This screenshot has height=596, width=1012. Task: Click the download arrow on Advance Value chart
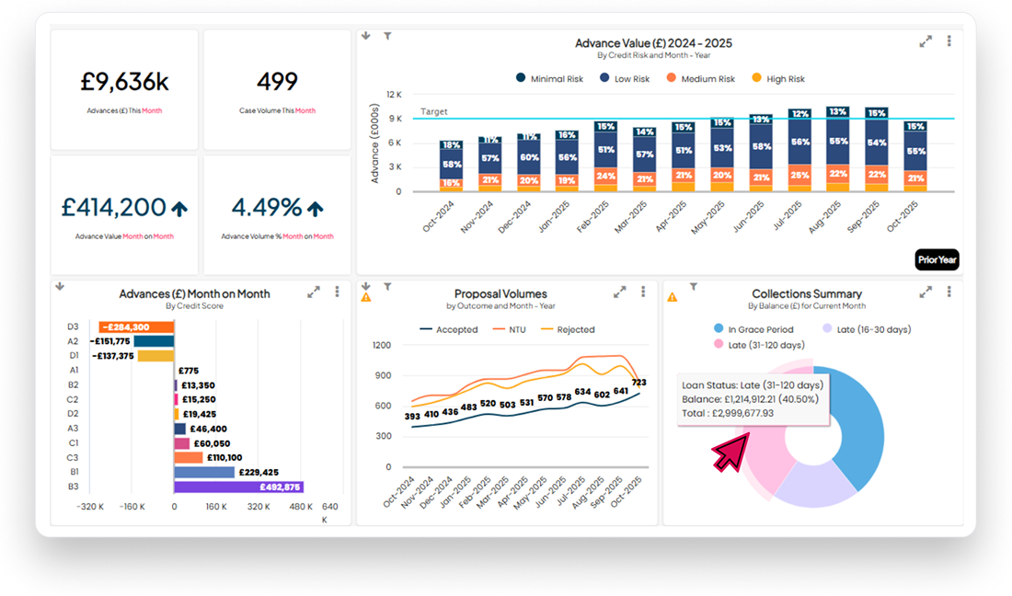366,36
